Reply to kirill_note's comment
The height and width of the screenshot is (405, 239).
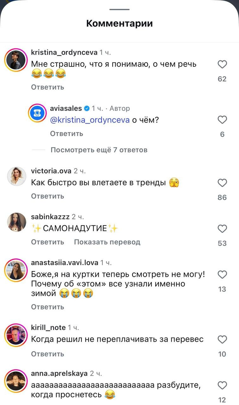click(47, 354)
